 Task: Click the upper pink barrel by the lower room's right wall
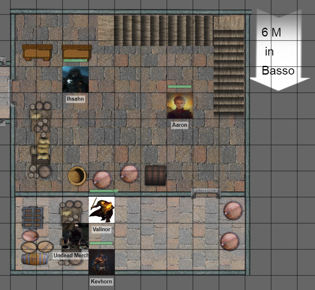(233, 210)
